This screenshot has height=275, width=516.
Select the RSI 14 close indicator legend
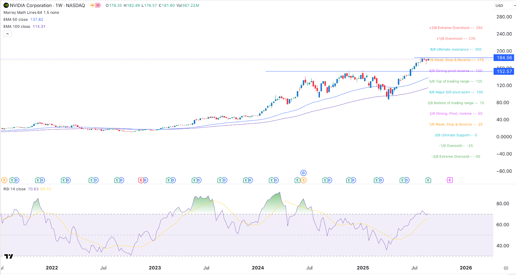tap(15, 189)
